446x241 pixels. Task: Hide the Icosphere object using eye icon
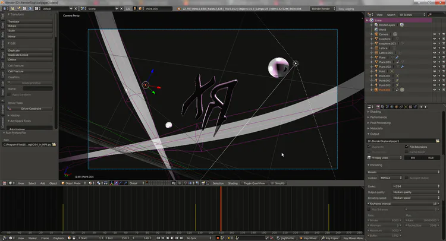pyautogui.click(x=435, y=39)
